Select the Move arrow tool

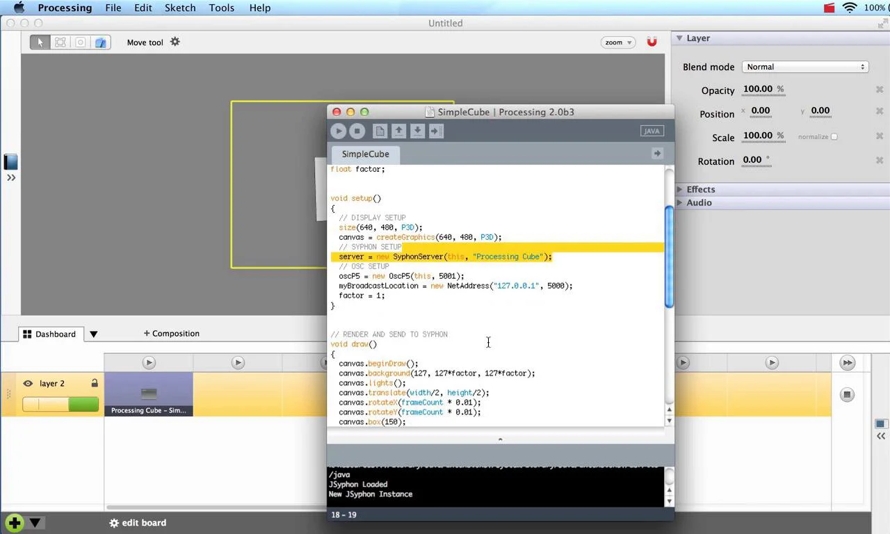[40, 42]
